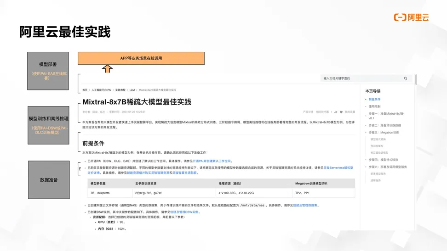Click the search magnifier icon

click(x=405, y=78)
